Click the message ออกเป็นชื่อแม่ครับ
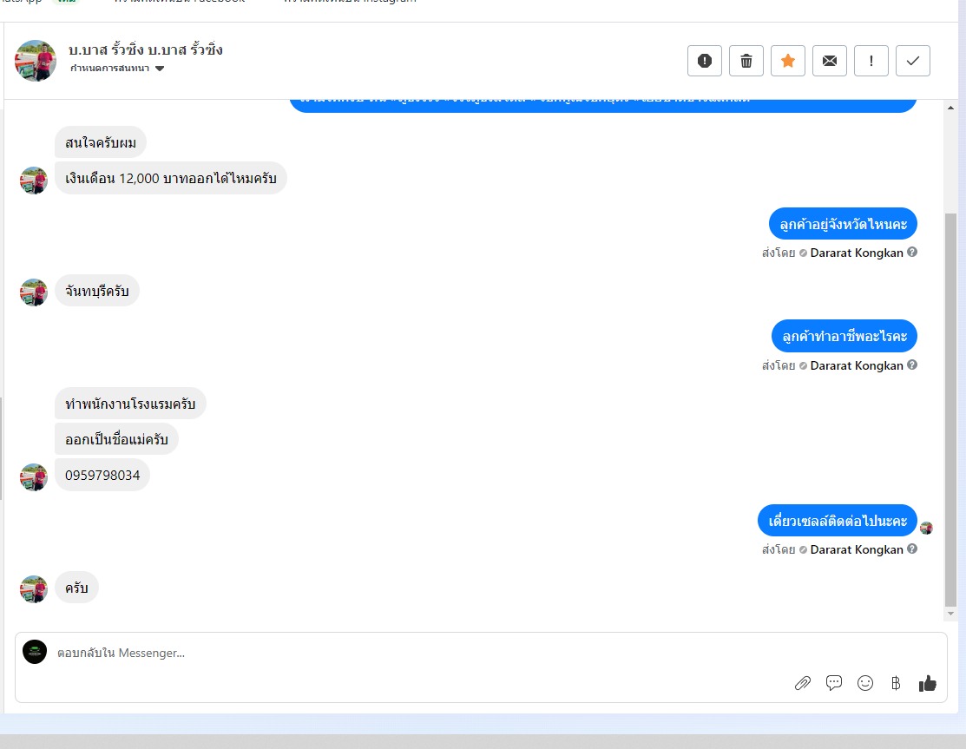The image size is (966, 749). click(x=116, y=439)
